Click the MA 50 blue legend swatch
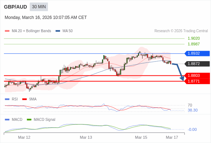The height and width of the screenshot is (143, 211). [x=58, y=31]
